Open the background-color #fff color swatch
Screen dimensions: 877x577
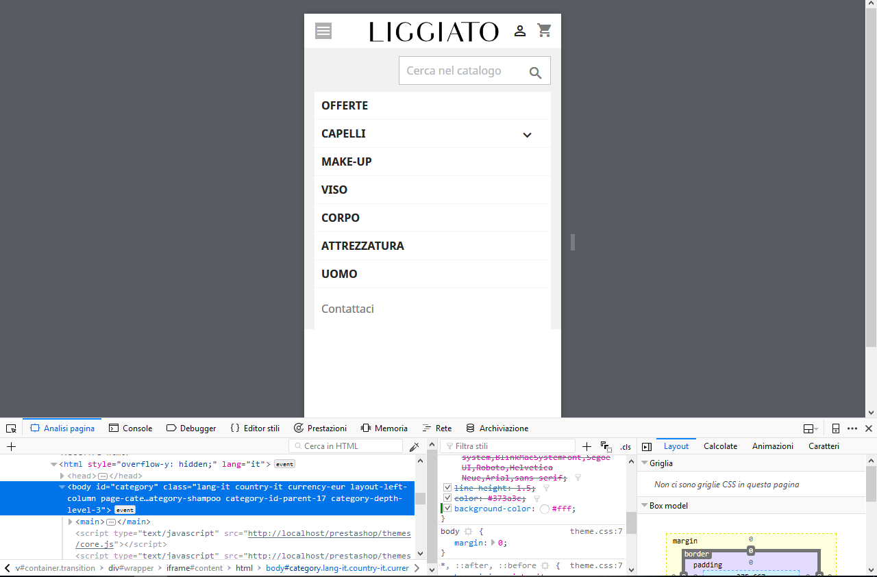(x=545, y=509)
